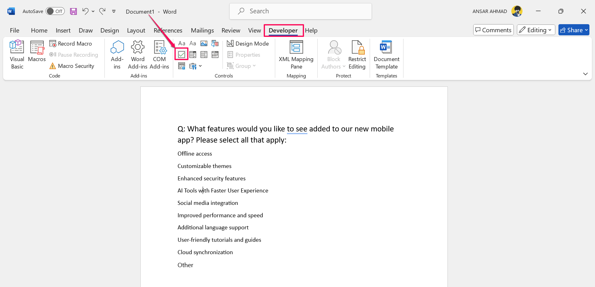Select the Developer tab
The width and height of the screenshot is (595, 287).
[283, 30]
